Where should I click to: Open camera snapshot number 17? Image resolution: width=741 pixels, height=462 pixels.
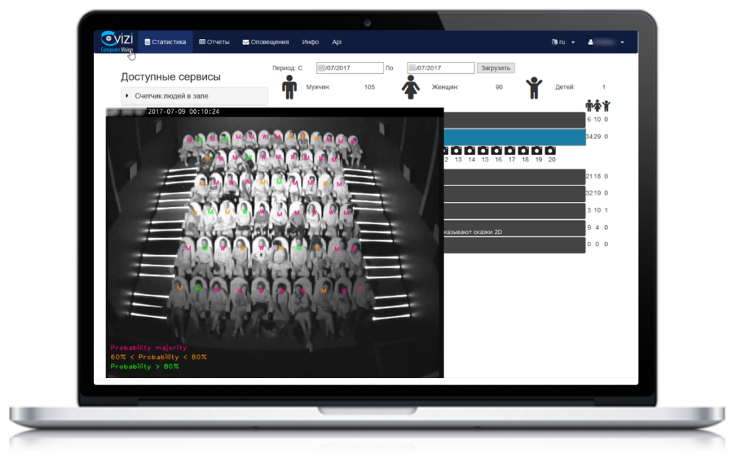pyautogui.click(x=511, y=151)
